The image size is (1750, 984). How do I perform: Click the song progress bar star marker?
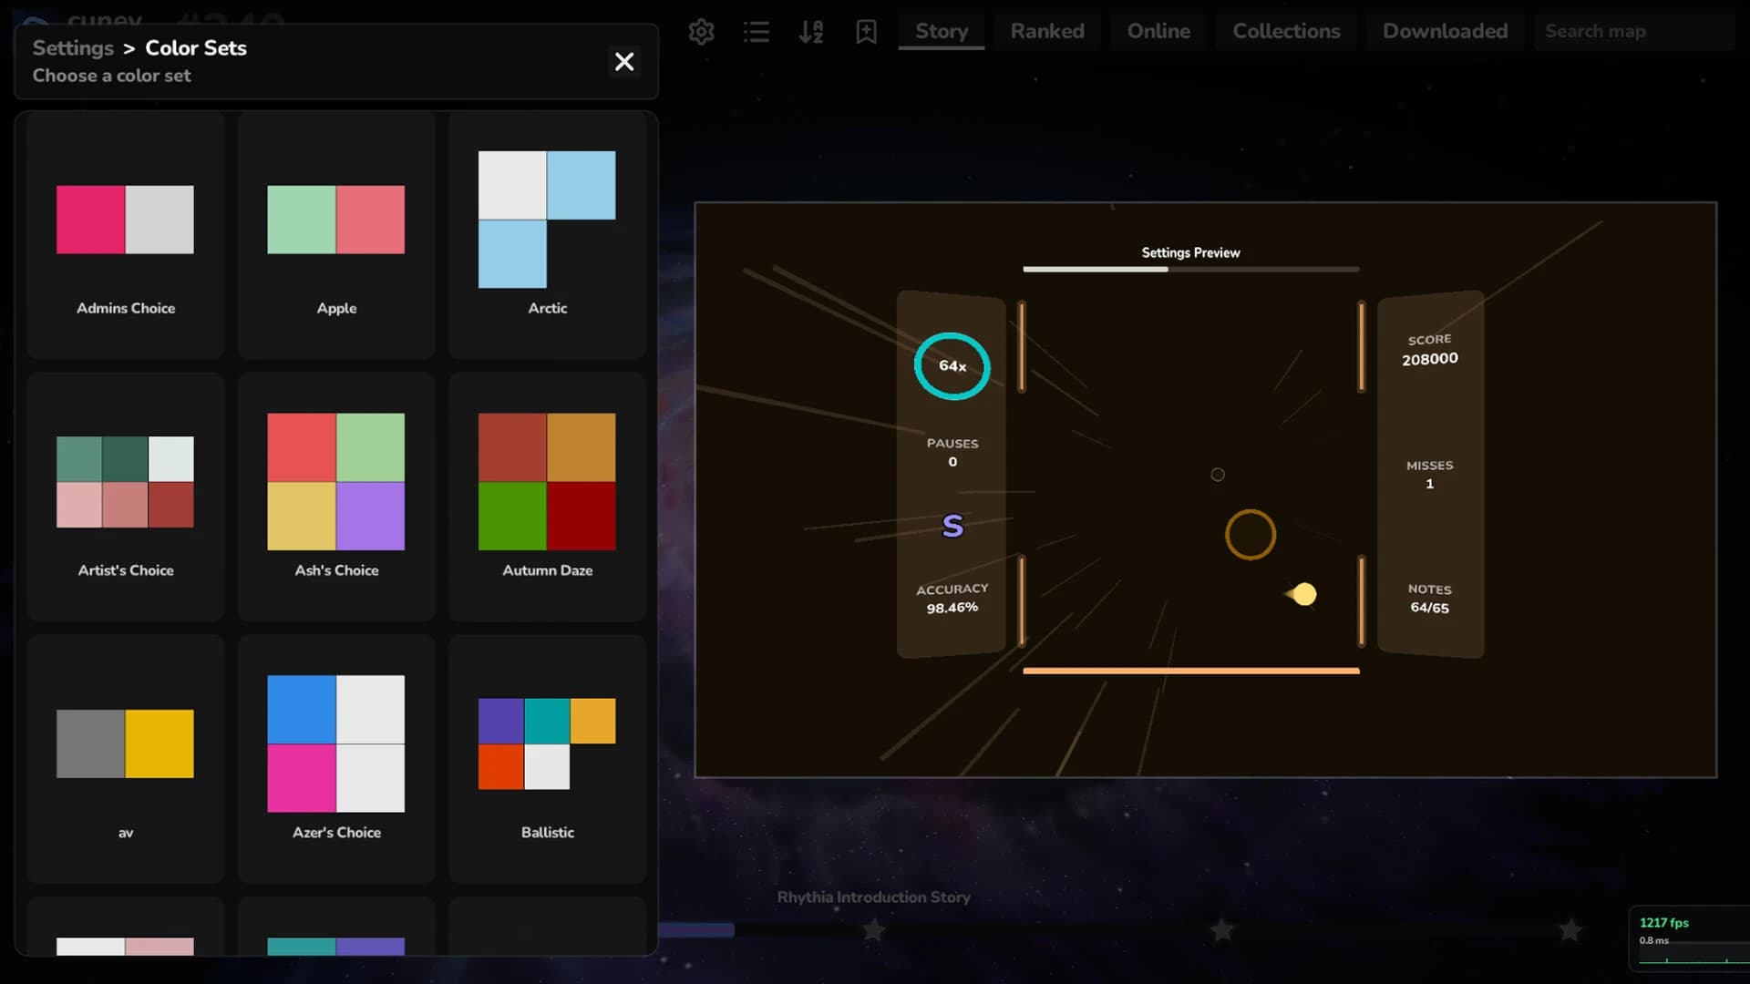873,929
